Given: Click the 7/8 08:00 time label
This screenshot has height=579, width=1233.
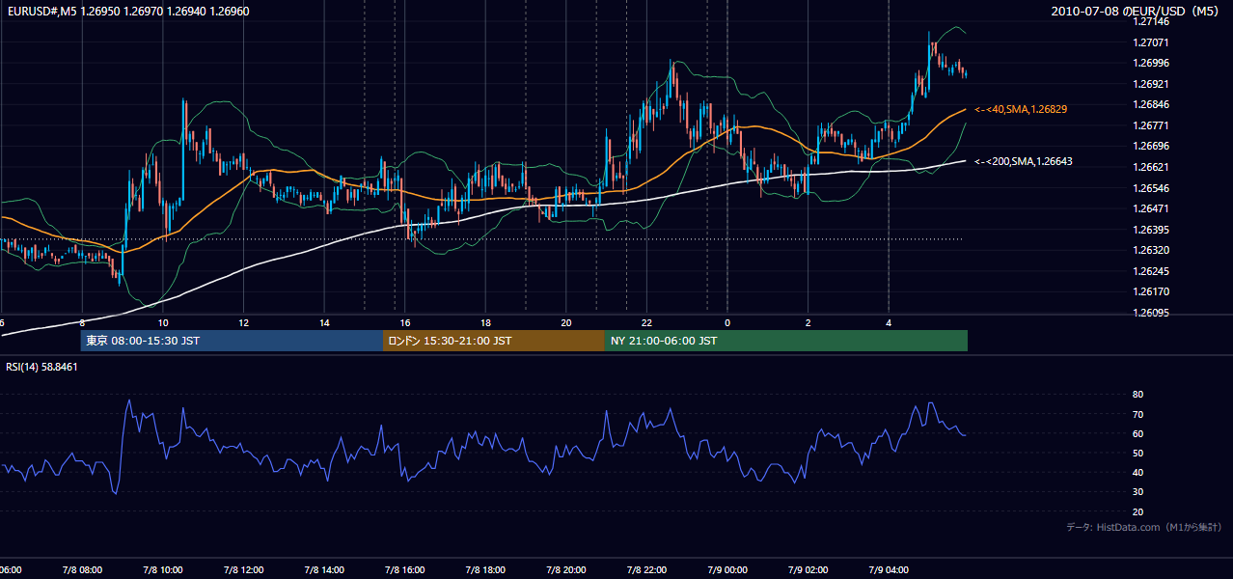Looking at the screenshot, I should (x=80, y=569).
